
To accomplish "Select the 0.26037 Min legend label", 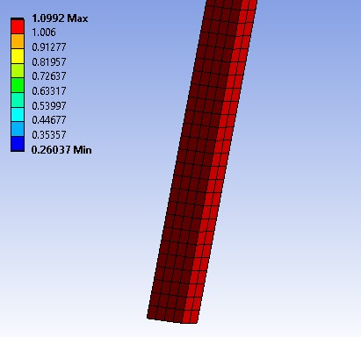I will point(61,150).
